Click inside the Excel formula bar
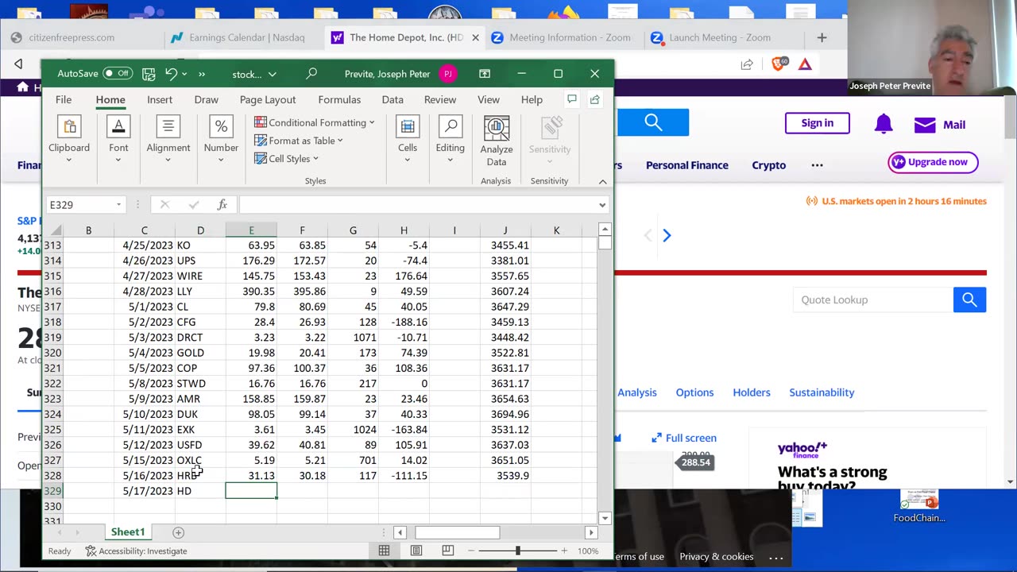Viewport: 1017px width, 572px height. 418,205
